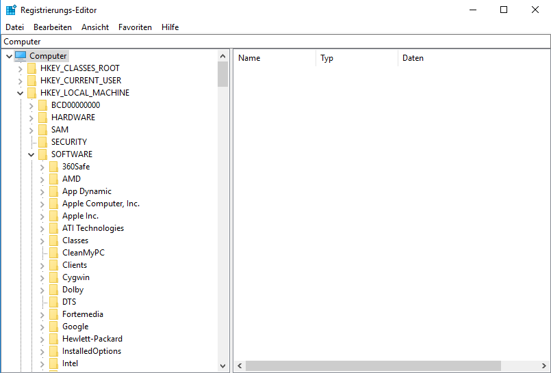Expand the Google key chevron

point(42,327)
